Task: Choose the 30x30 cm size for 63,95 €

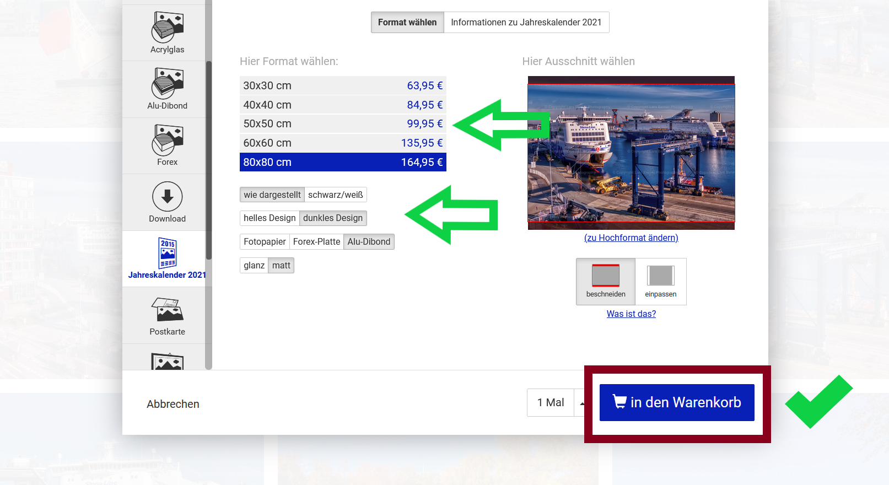Action: 343,85
